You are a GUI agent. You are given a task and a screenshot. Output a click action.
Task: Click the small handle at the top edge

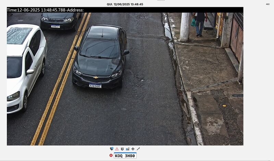click(161, 0)
